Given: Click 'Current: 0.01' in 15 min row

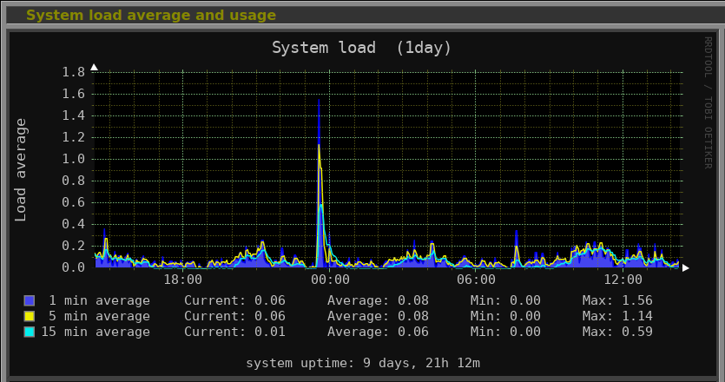Looking at the screenshot, I should [235, 332].
